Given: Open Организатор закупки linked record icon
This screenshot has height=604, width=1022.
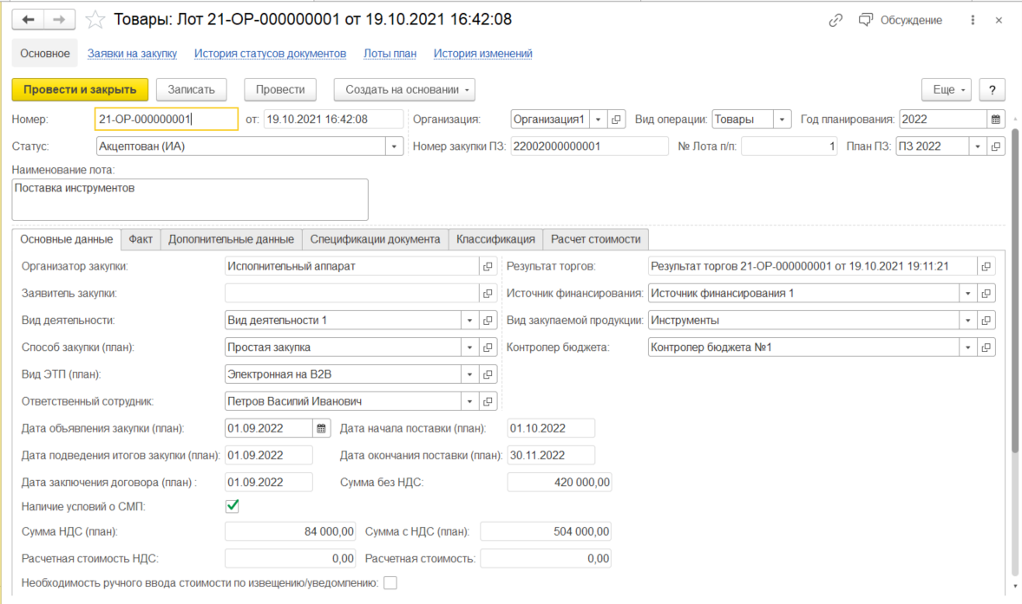Looking at the screenshot, I should point(488,267).
